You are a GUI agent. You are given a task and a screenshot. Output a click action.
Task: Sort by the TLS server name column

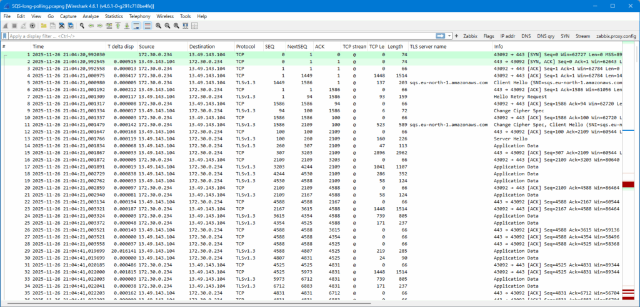coord(427,47)
